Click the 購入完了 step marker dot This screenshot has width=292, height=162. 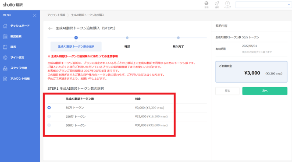pyautogui.click(x=178, y=38)
